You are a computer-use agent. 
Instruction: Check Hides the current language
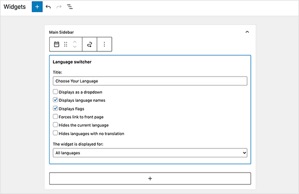pos(55,125)
